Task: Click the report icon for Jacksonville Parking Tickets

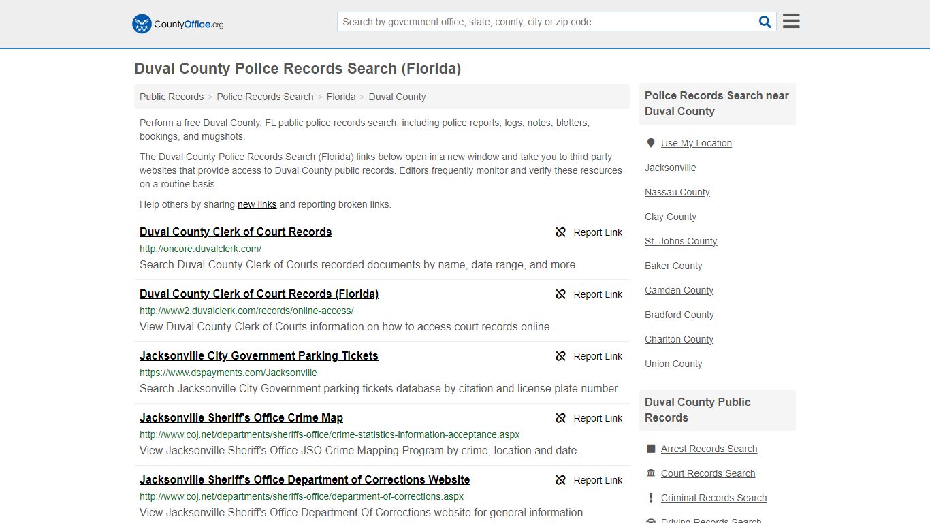Action: [561, 356]
